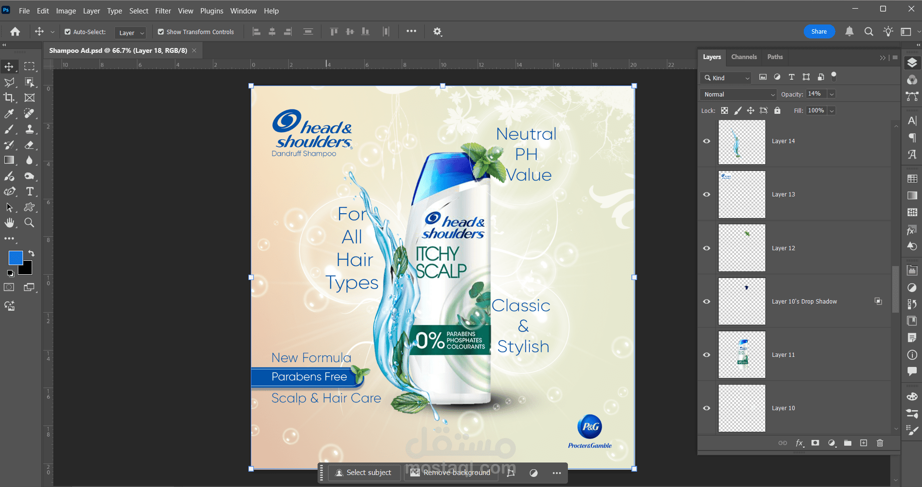Select the Layer 11 thumbnail
This screenshot has height=487, width=922.
coord(742,355)
